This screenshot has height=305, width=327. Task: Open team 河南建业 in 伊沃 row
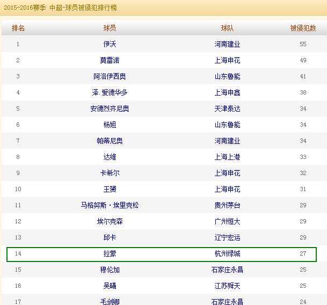click(x=227, y=44)
